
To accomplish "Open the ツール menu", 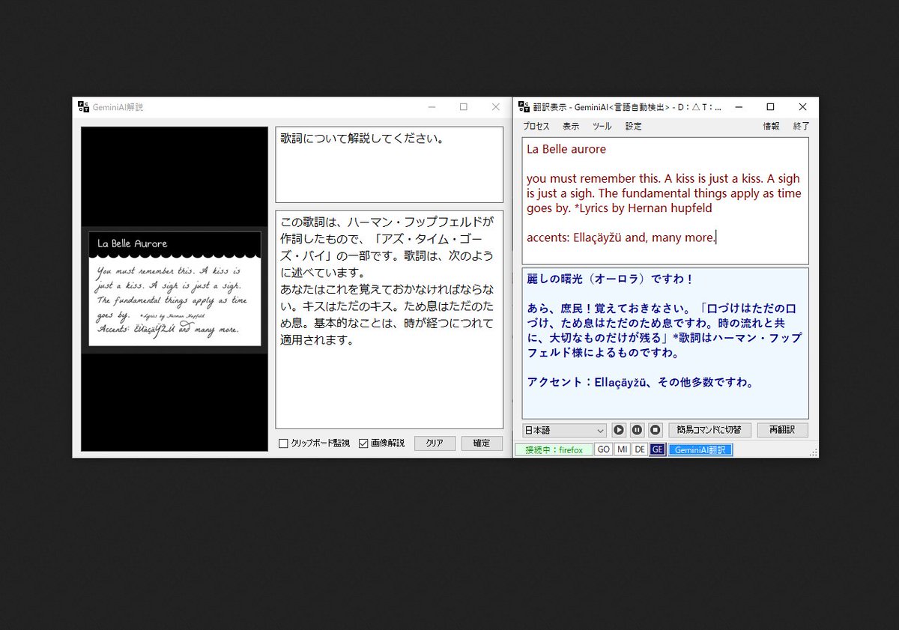I will pyautogui.click(x=602, y=126).
